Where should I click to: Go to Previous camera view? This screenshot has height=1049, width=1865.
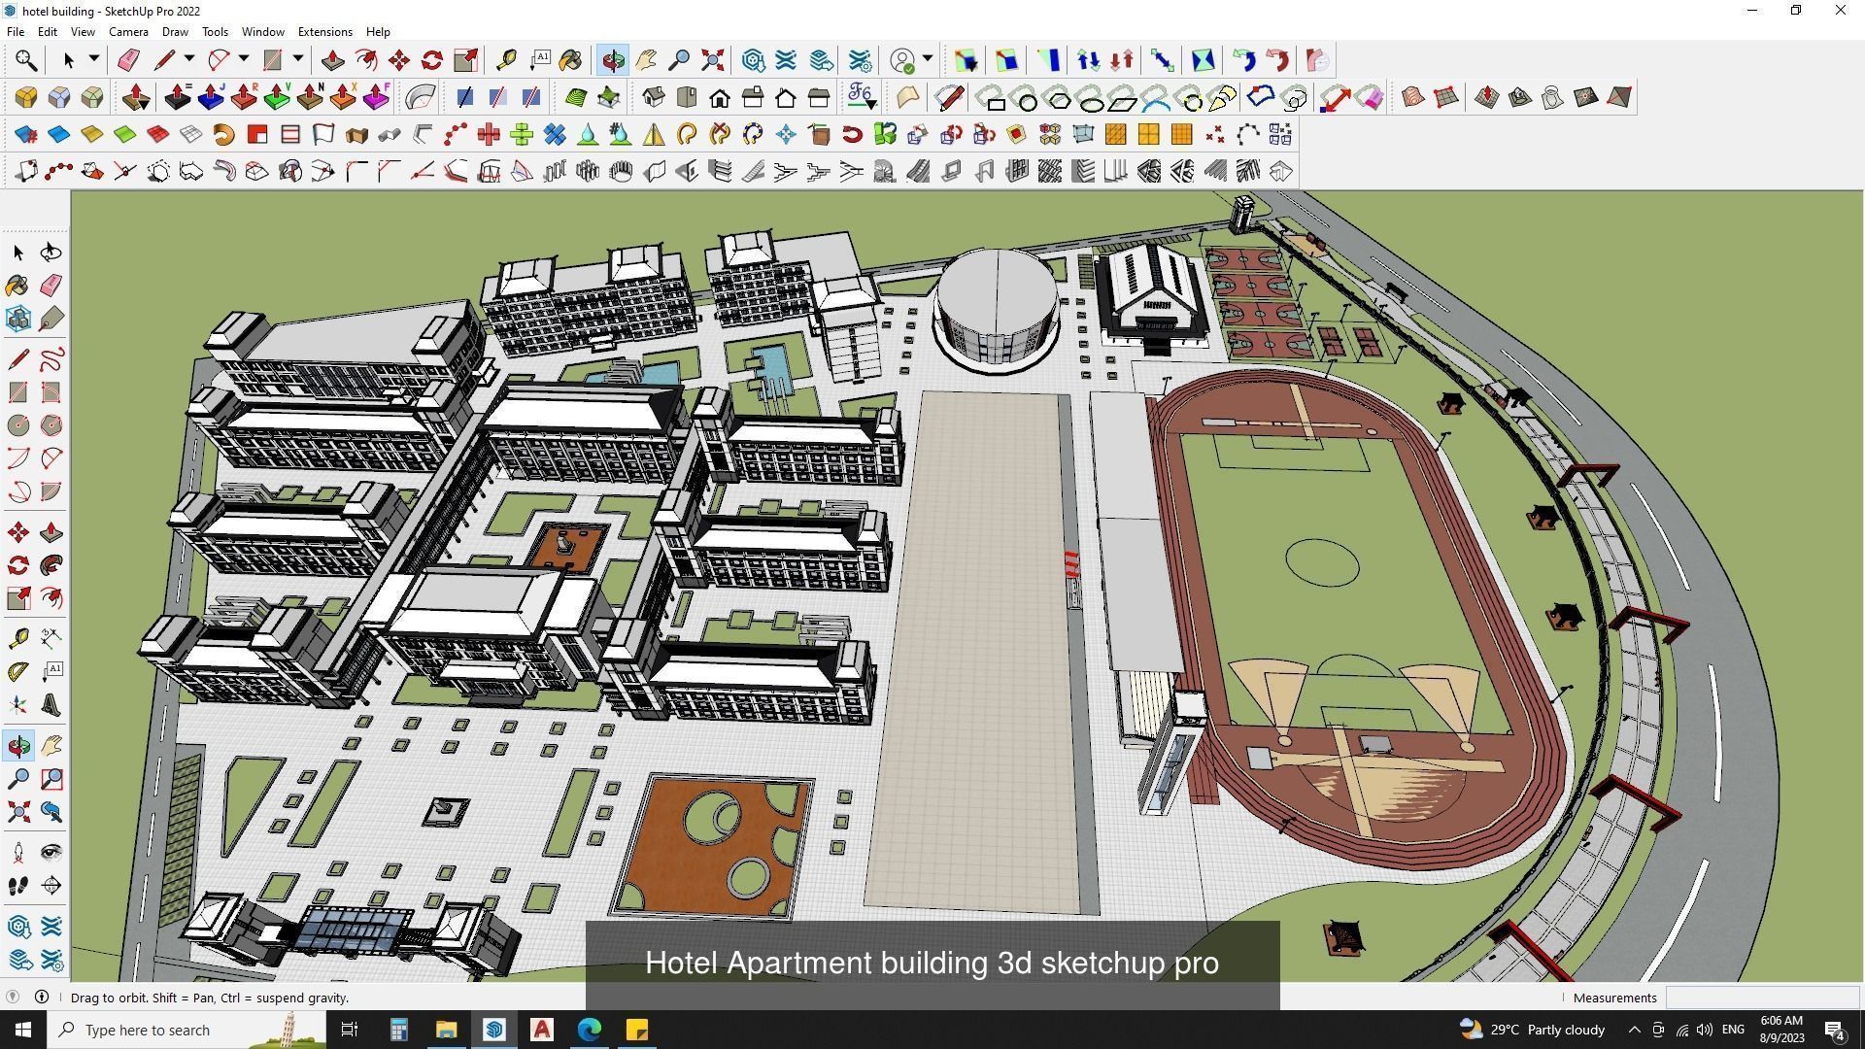click(x=51, y=812)
